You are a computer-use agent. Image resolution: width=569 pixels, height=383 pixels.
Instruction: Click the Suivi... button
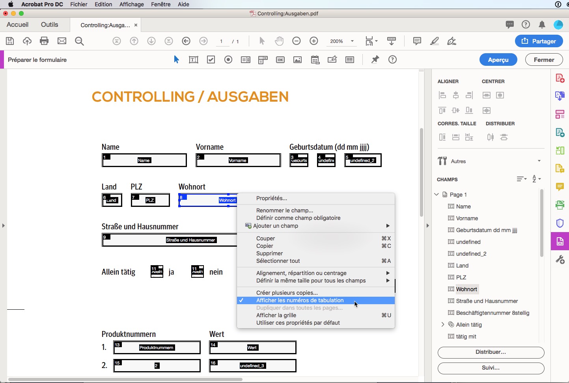[491, 368]
